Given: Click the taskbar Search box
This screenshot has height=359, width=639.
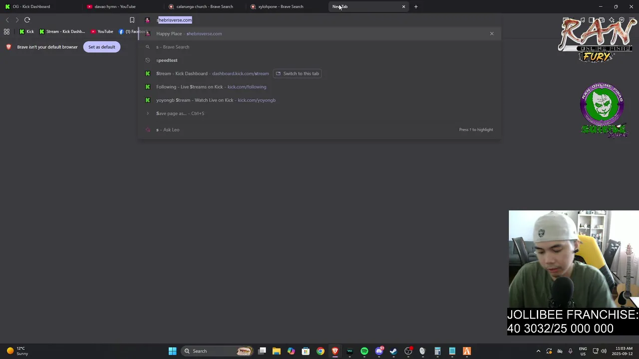Looking at the screenshot, I should [217, 351].
